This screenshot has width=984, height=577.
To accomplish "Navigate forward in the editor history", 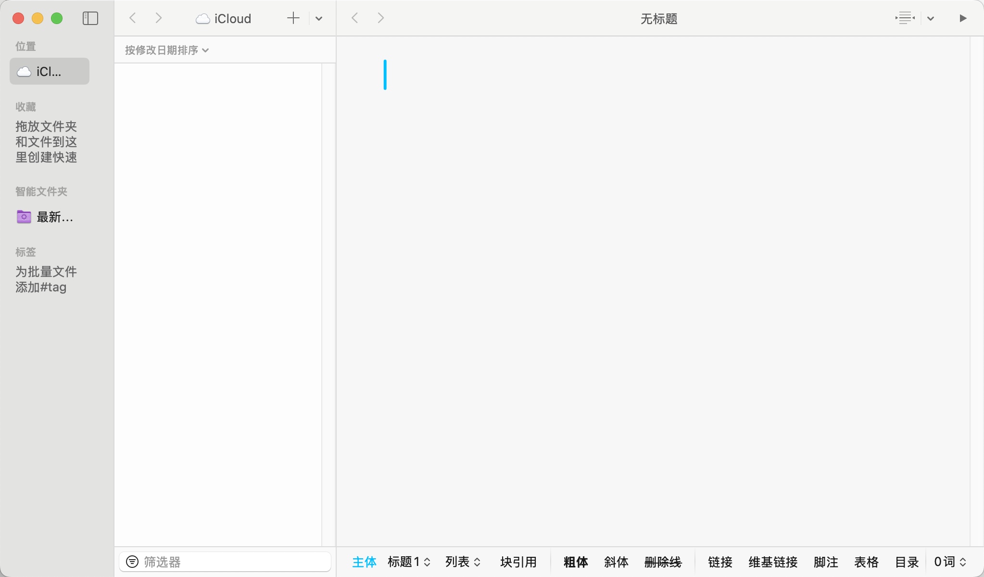I will click(380, 18).
